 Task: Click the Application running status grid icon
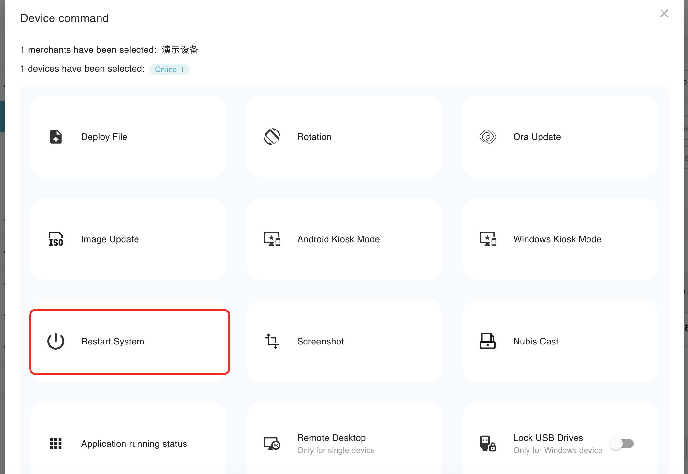[56, 444]
